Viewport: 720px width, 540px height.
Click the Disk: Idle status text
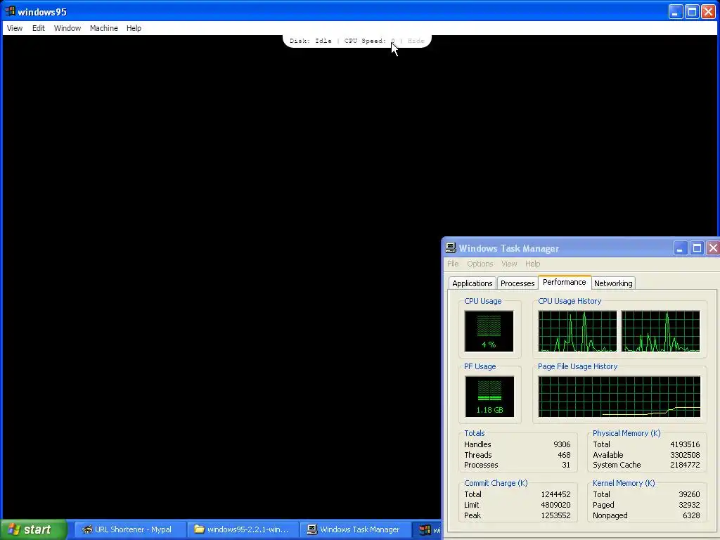click(x=310, y=41)
